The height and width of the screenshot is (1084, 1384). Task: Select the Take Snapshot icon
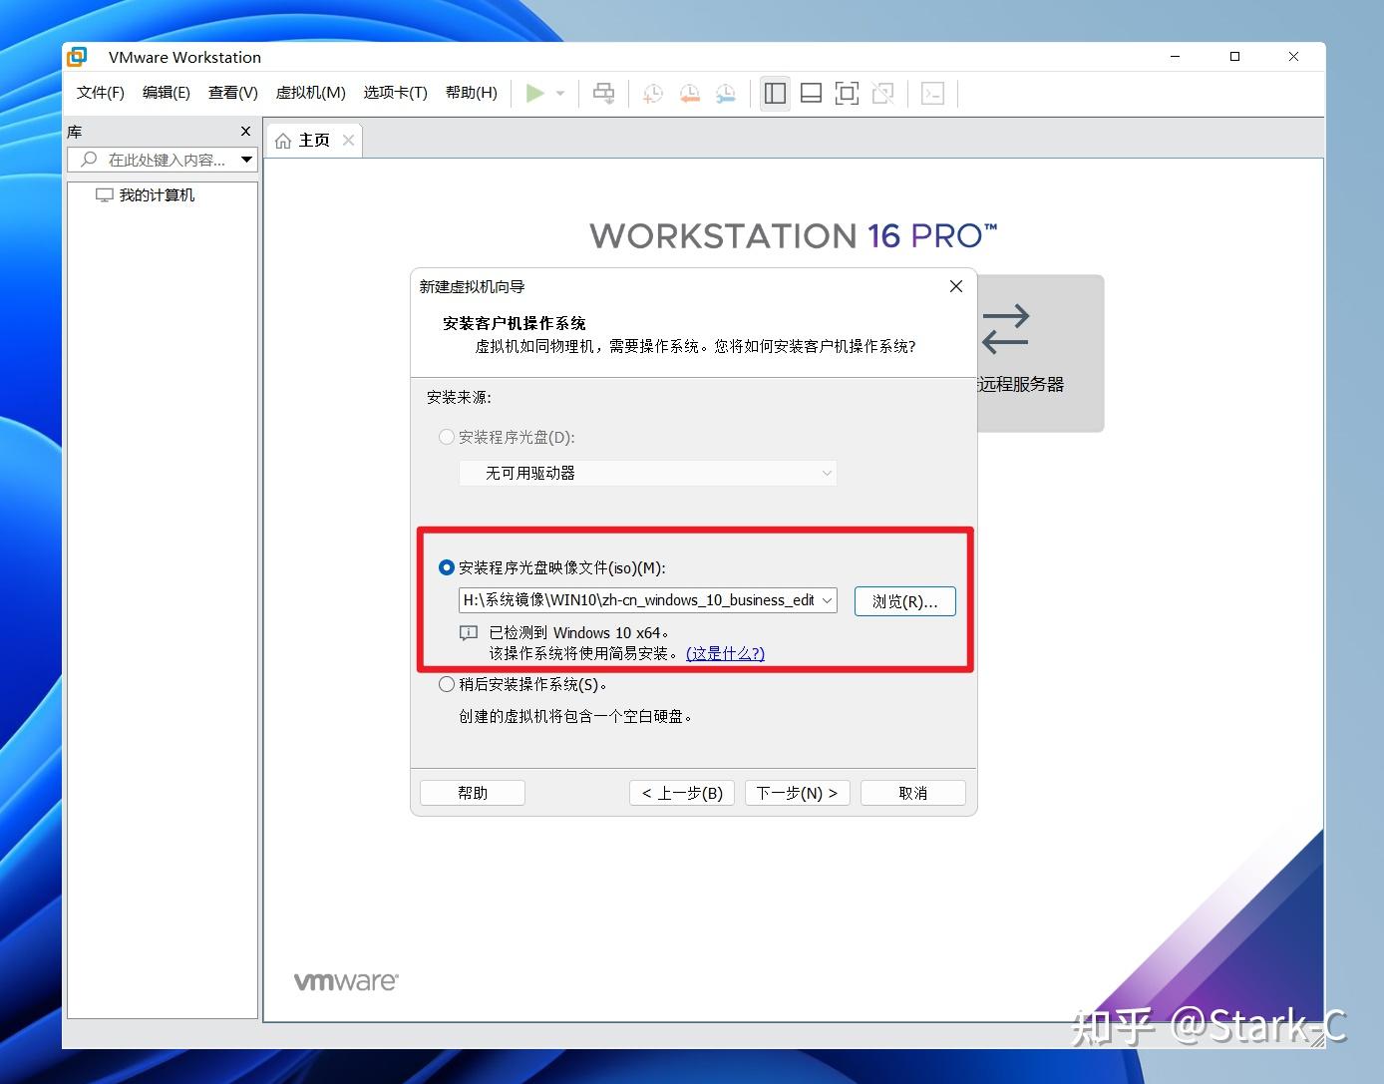pos(653,93)
